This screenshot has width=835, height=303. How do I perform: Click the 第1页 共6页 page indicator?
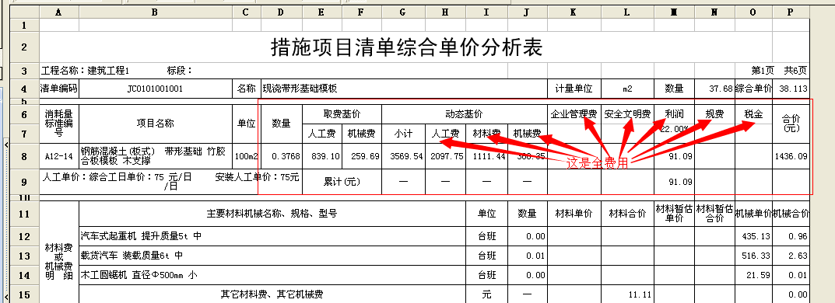[778, 71]
